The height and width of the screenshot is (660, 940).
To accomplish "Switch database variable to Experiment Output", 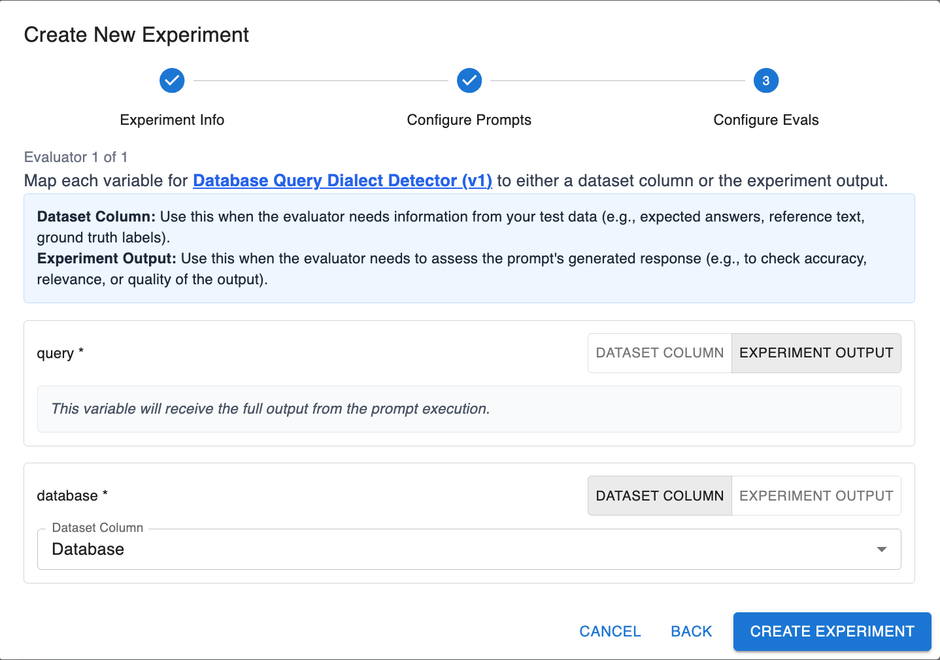I will tap(816, 496).
